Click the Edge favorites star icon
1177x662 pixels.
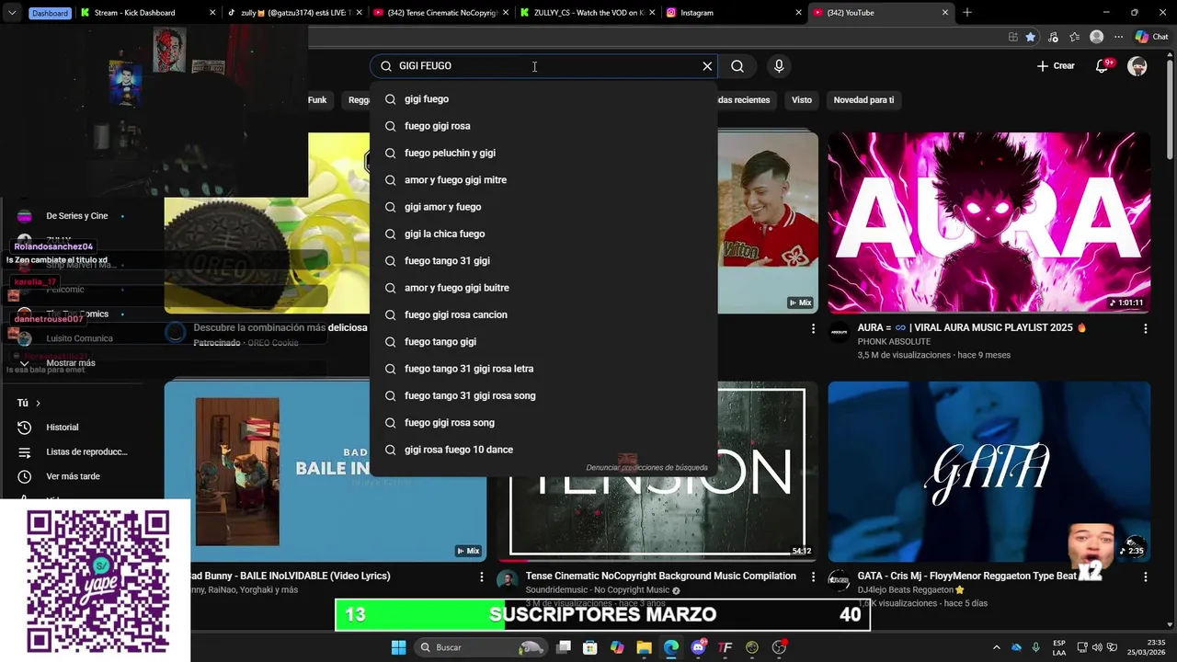(1031, 37)
